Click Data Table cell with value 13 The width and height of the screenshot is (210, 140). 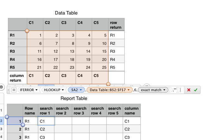click(x=68, y=51)
